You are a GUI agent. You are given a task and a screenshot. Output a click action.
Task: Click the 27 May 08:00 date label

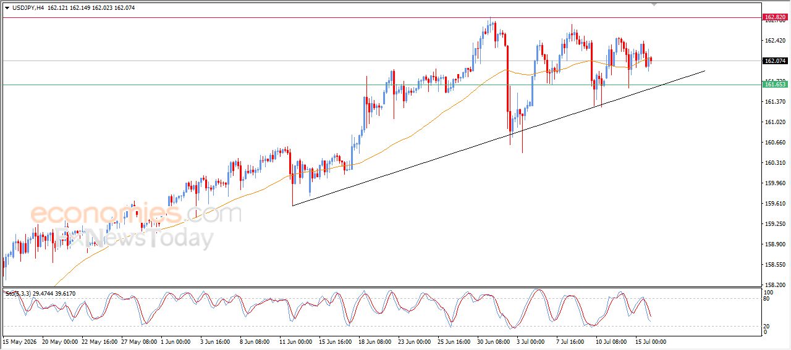click(x=140, y=341)
